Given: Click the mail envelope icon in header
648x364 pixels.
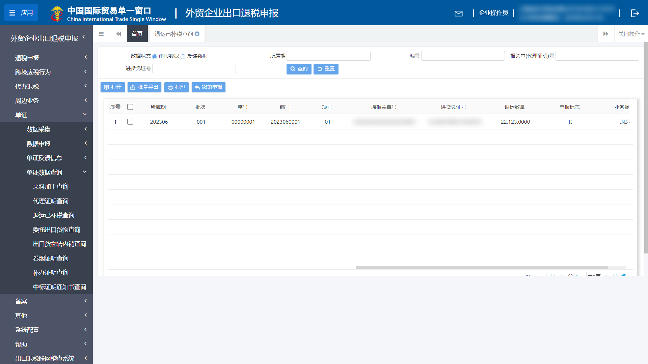Looking at the screenshot, I should [x=459, y=13].
